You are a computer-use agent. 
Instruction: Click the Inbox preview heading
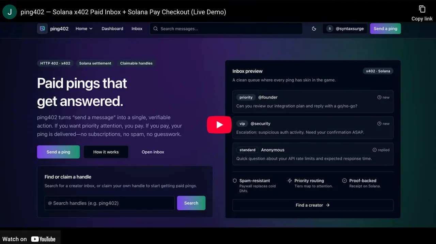[x=247, y=71]
